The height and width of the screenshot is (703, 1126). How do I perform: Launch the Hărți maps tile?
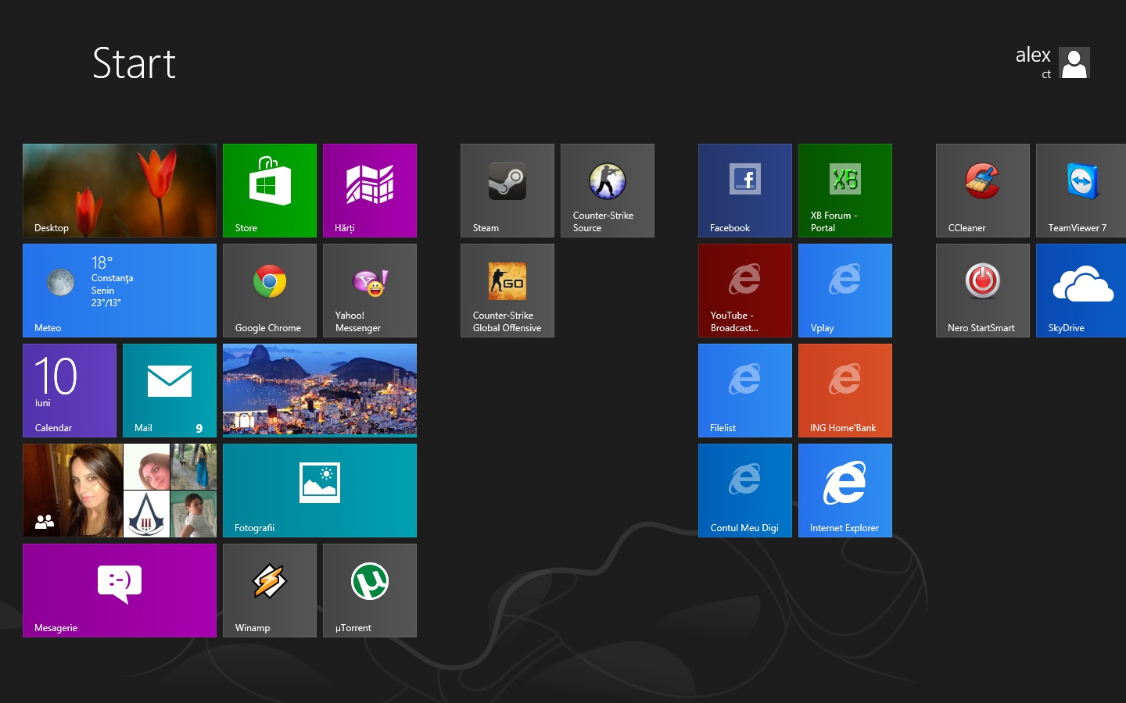click(370, 191)
